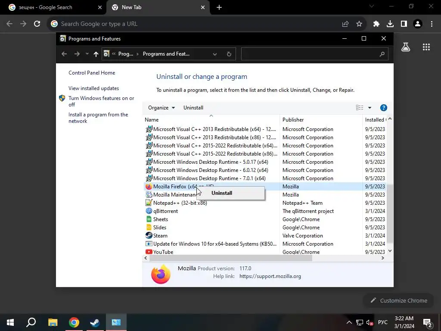Go back in Programs and Features window
Viewport: 441px width, 331px height.
(x=64, y=54)
